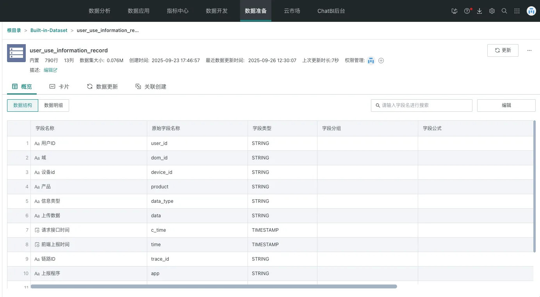Open the system monitor icon in header

coord(454,11)
